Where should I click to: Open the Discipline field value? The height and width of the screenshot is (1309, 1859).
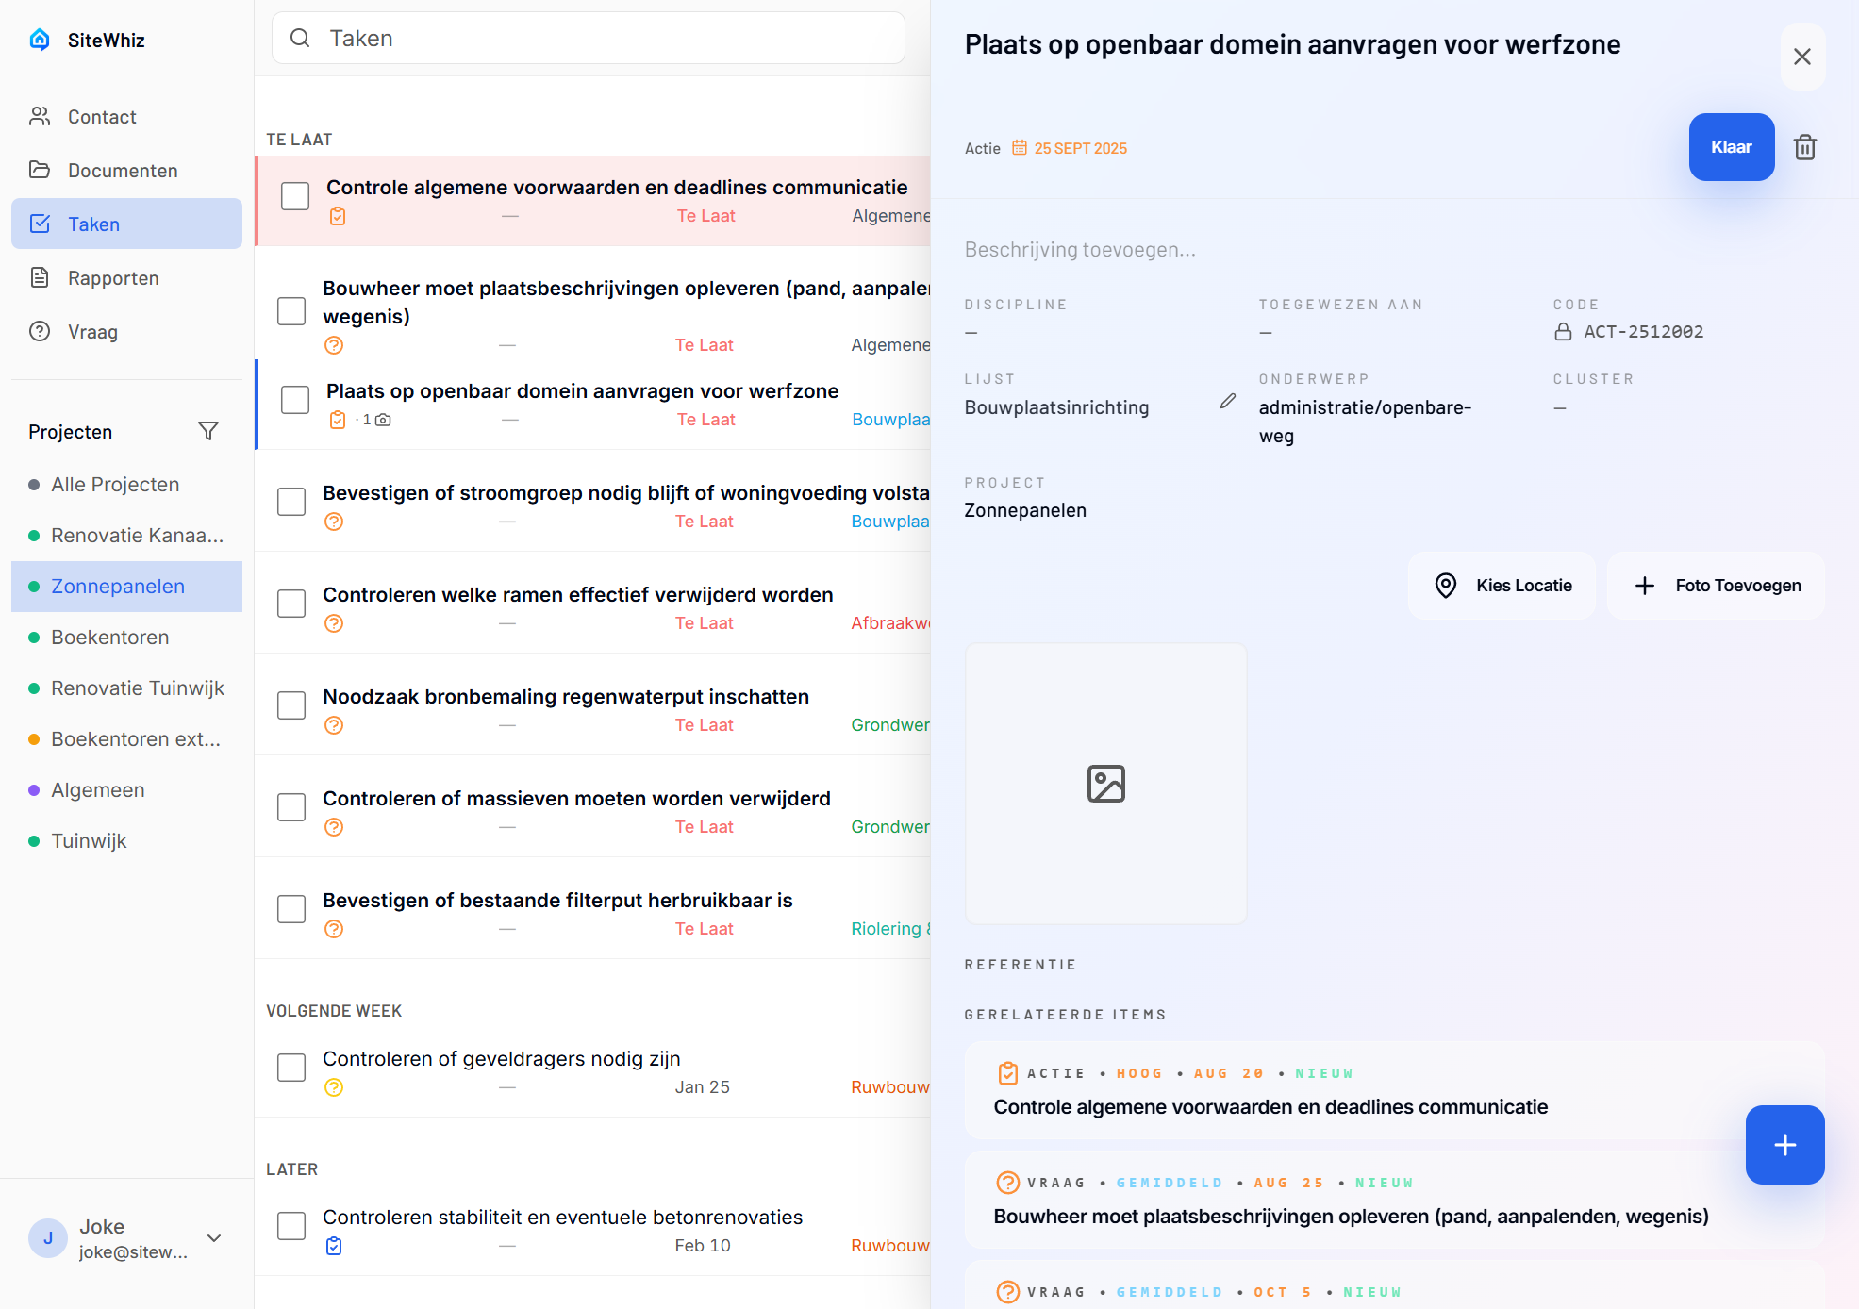(x=971, y=333)
